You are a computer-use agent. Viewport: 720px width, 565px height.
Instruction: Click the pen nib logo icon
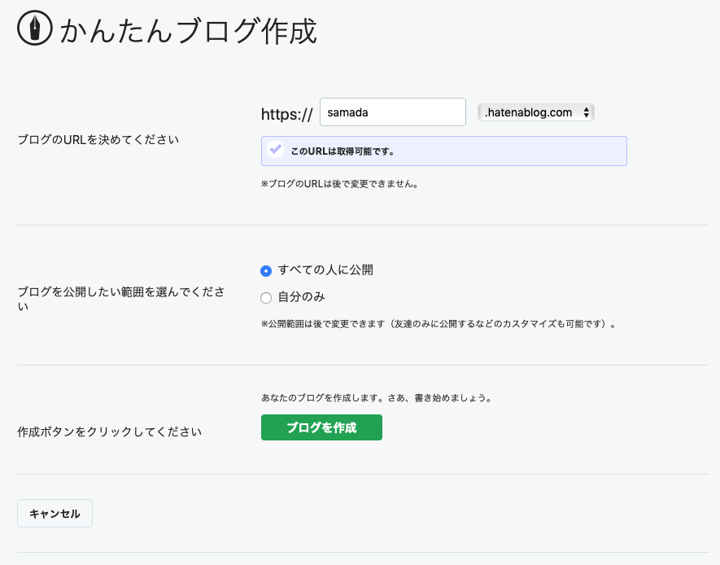(35, 28)
